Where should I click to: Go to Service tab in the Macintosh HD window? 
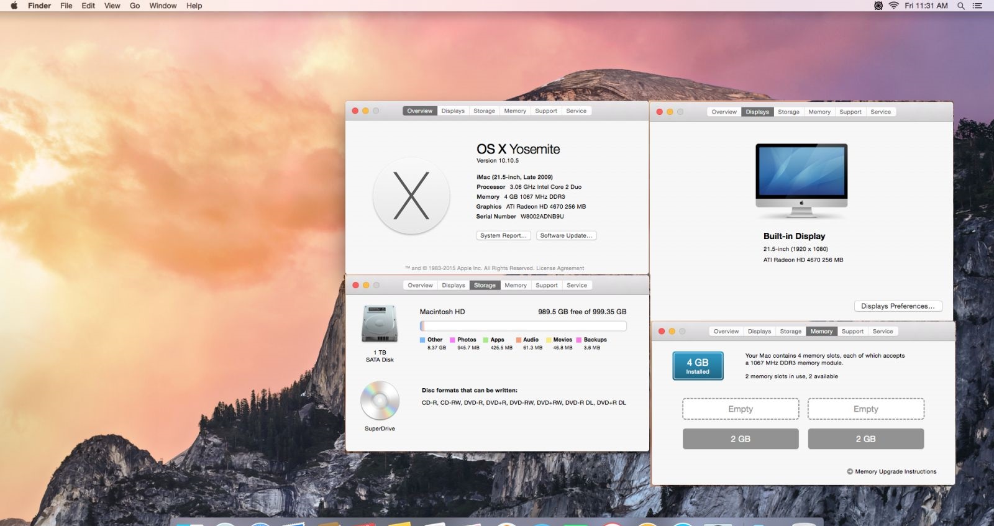click(577, 286)
